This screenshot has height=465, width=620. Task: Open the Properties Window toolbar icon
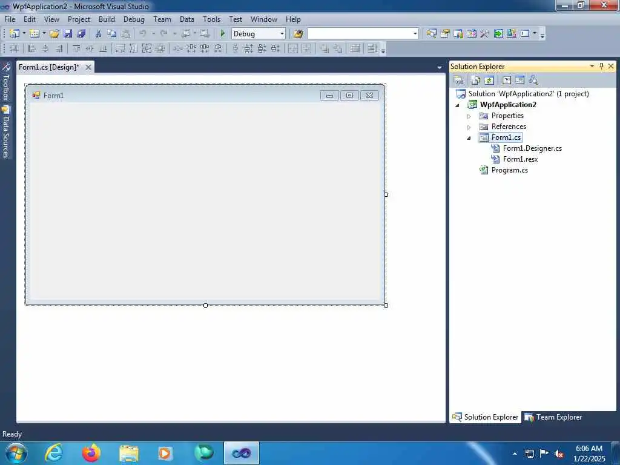[x=445, y=34]
